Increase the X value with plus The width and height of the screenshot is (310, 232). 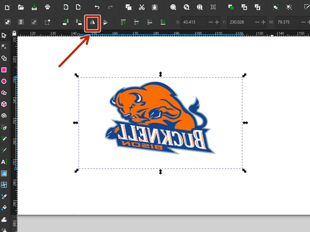217,22
